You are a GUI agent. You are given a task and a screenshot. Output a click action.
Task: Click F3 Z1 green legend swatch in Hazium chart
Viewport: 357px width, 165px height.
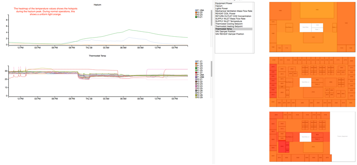pyautogui.click(x=196, y=17)
